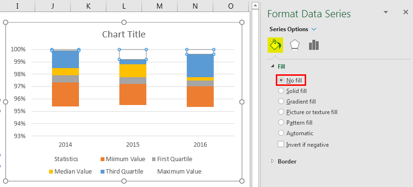Click the Median Value legend entry
Viewport: 413px width, 187px height.
pos(70,172)
